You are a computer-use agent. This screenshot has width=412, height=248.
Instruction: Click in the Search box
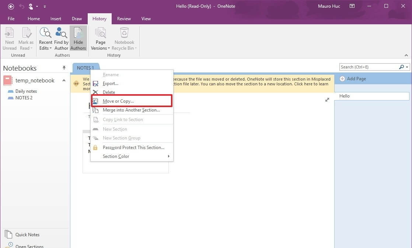point(368,67)
